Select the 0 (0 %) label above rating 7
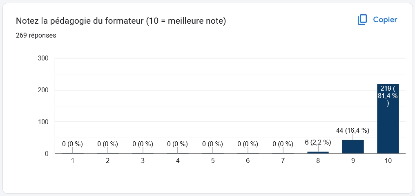 (x=283, y=144)
